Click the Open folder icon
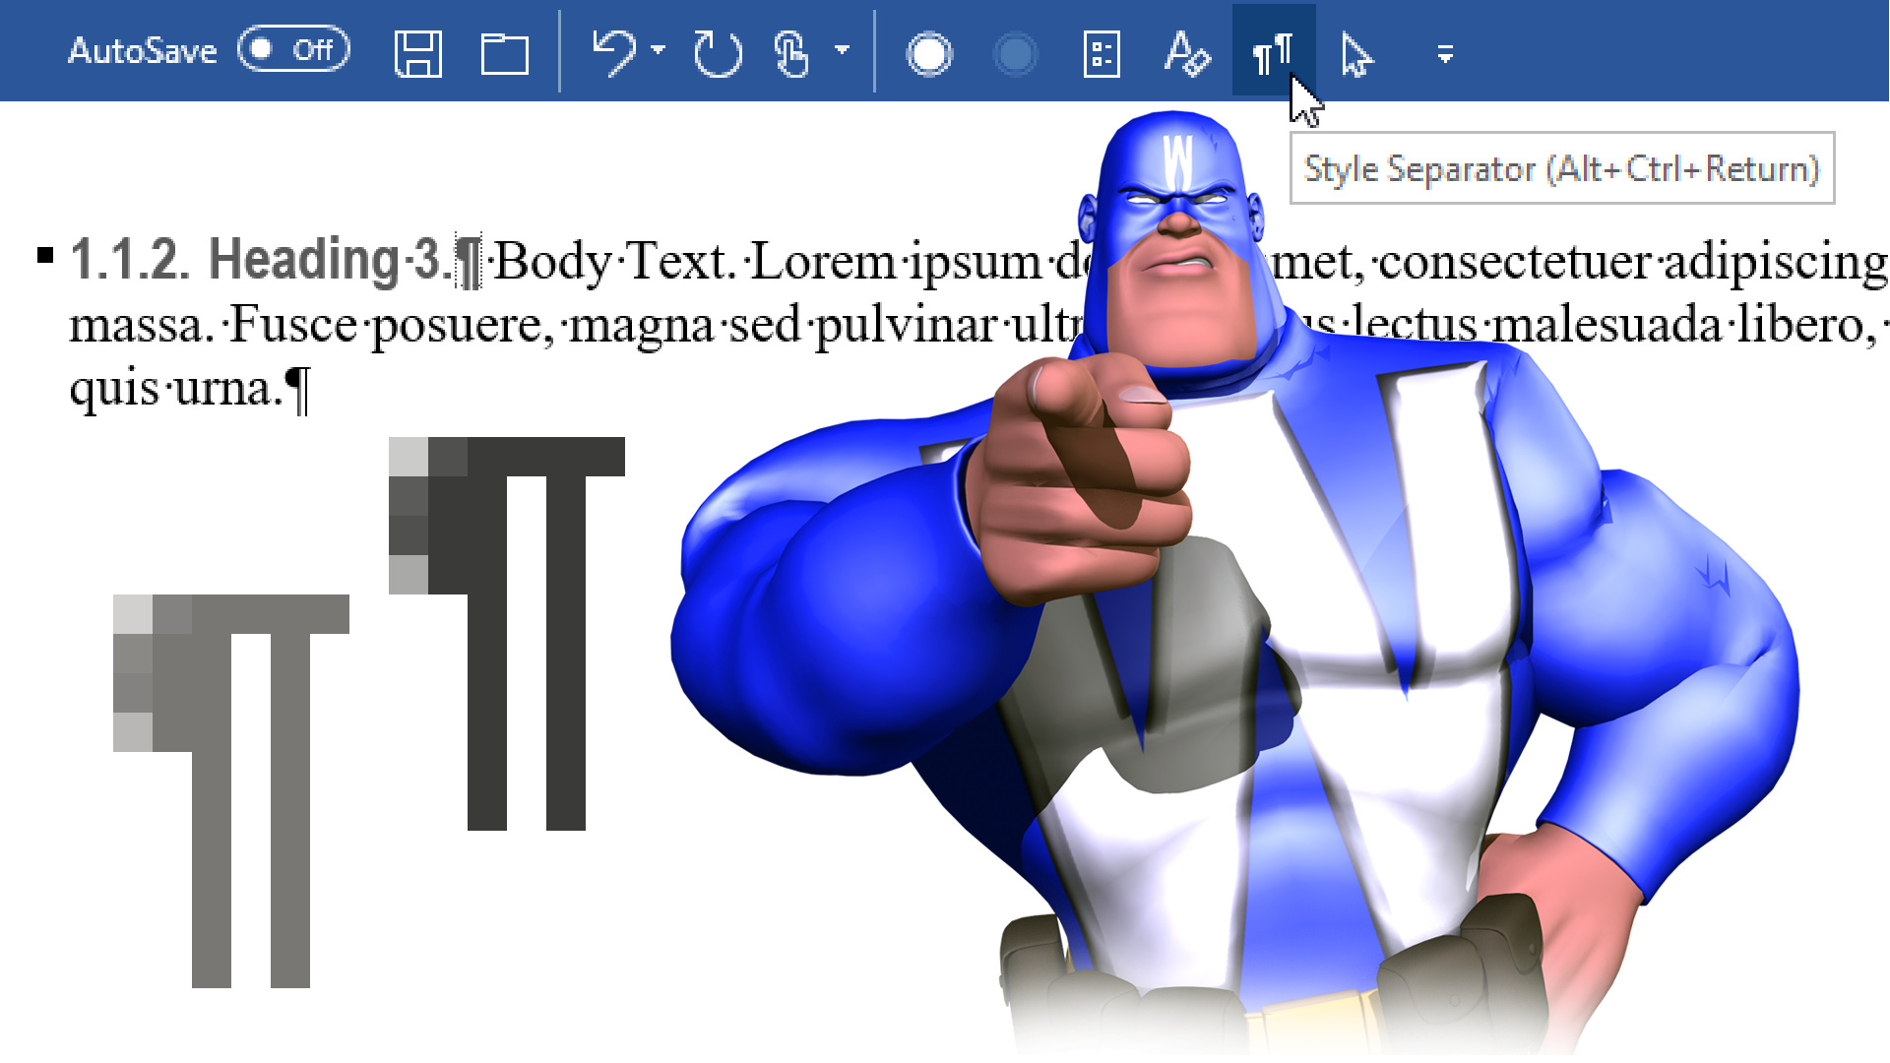The width and height of the screenshot is (1890, 1063). tap(504, 53)
